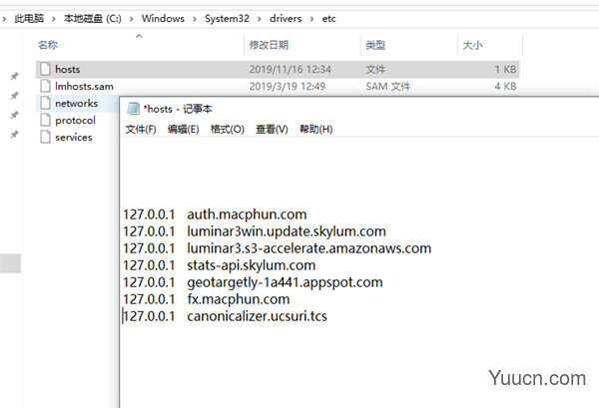
Task: Expand the chevron before 此电脑 in the breadcrumb
Action: click(4, 19)
